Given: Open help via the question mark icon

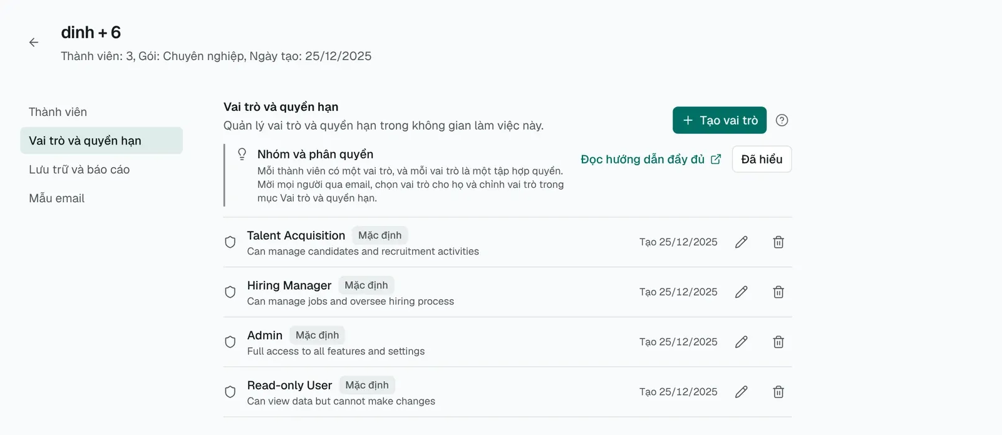Looking at the screenshot, I should 782,120.
